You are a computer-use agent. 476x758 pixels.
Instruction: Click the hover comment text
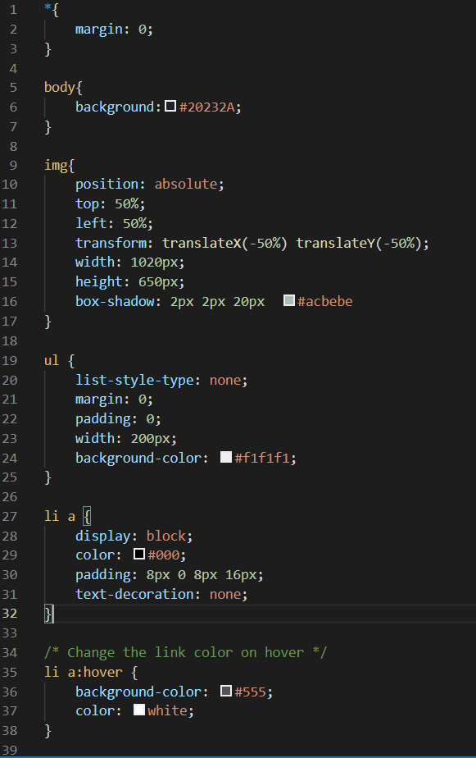(x=185, y=653)
